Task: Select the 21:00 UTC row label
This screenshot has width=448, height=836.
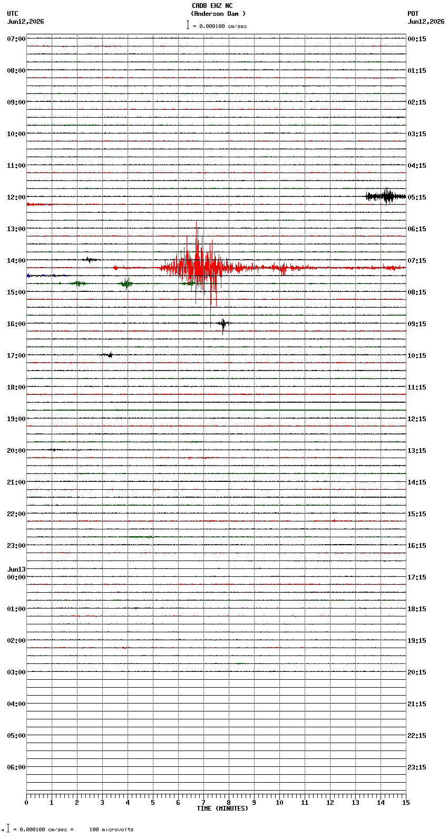Action: (16, 482)
